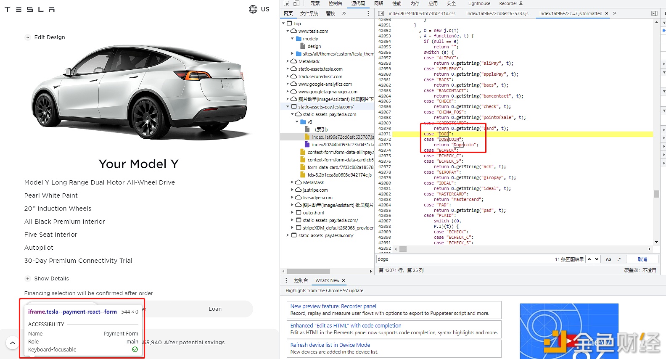Switch to drawer 控制台 tab
The height and width of the screenshot is (359, 666).
pyautogui.click(x=301, y=280)
